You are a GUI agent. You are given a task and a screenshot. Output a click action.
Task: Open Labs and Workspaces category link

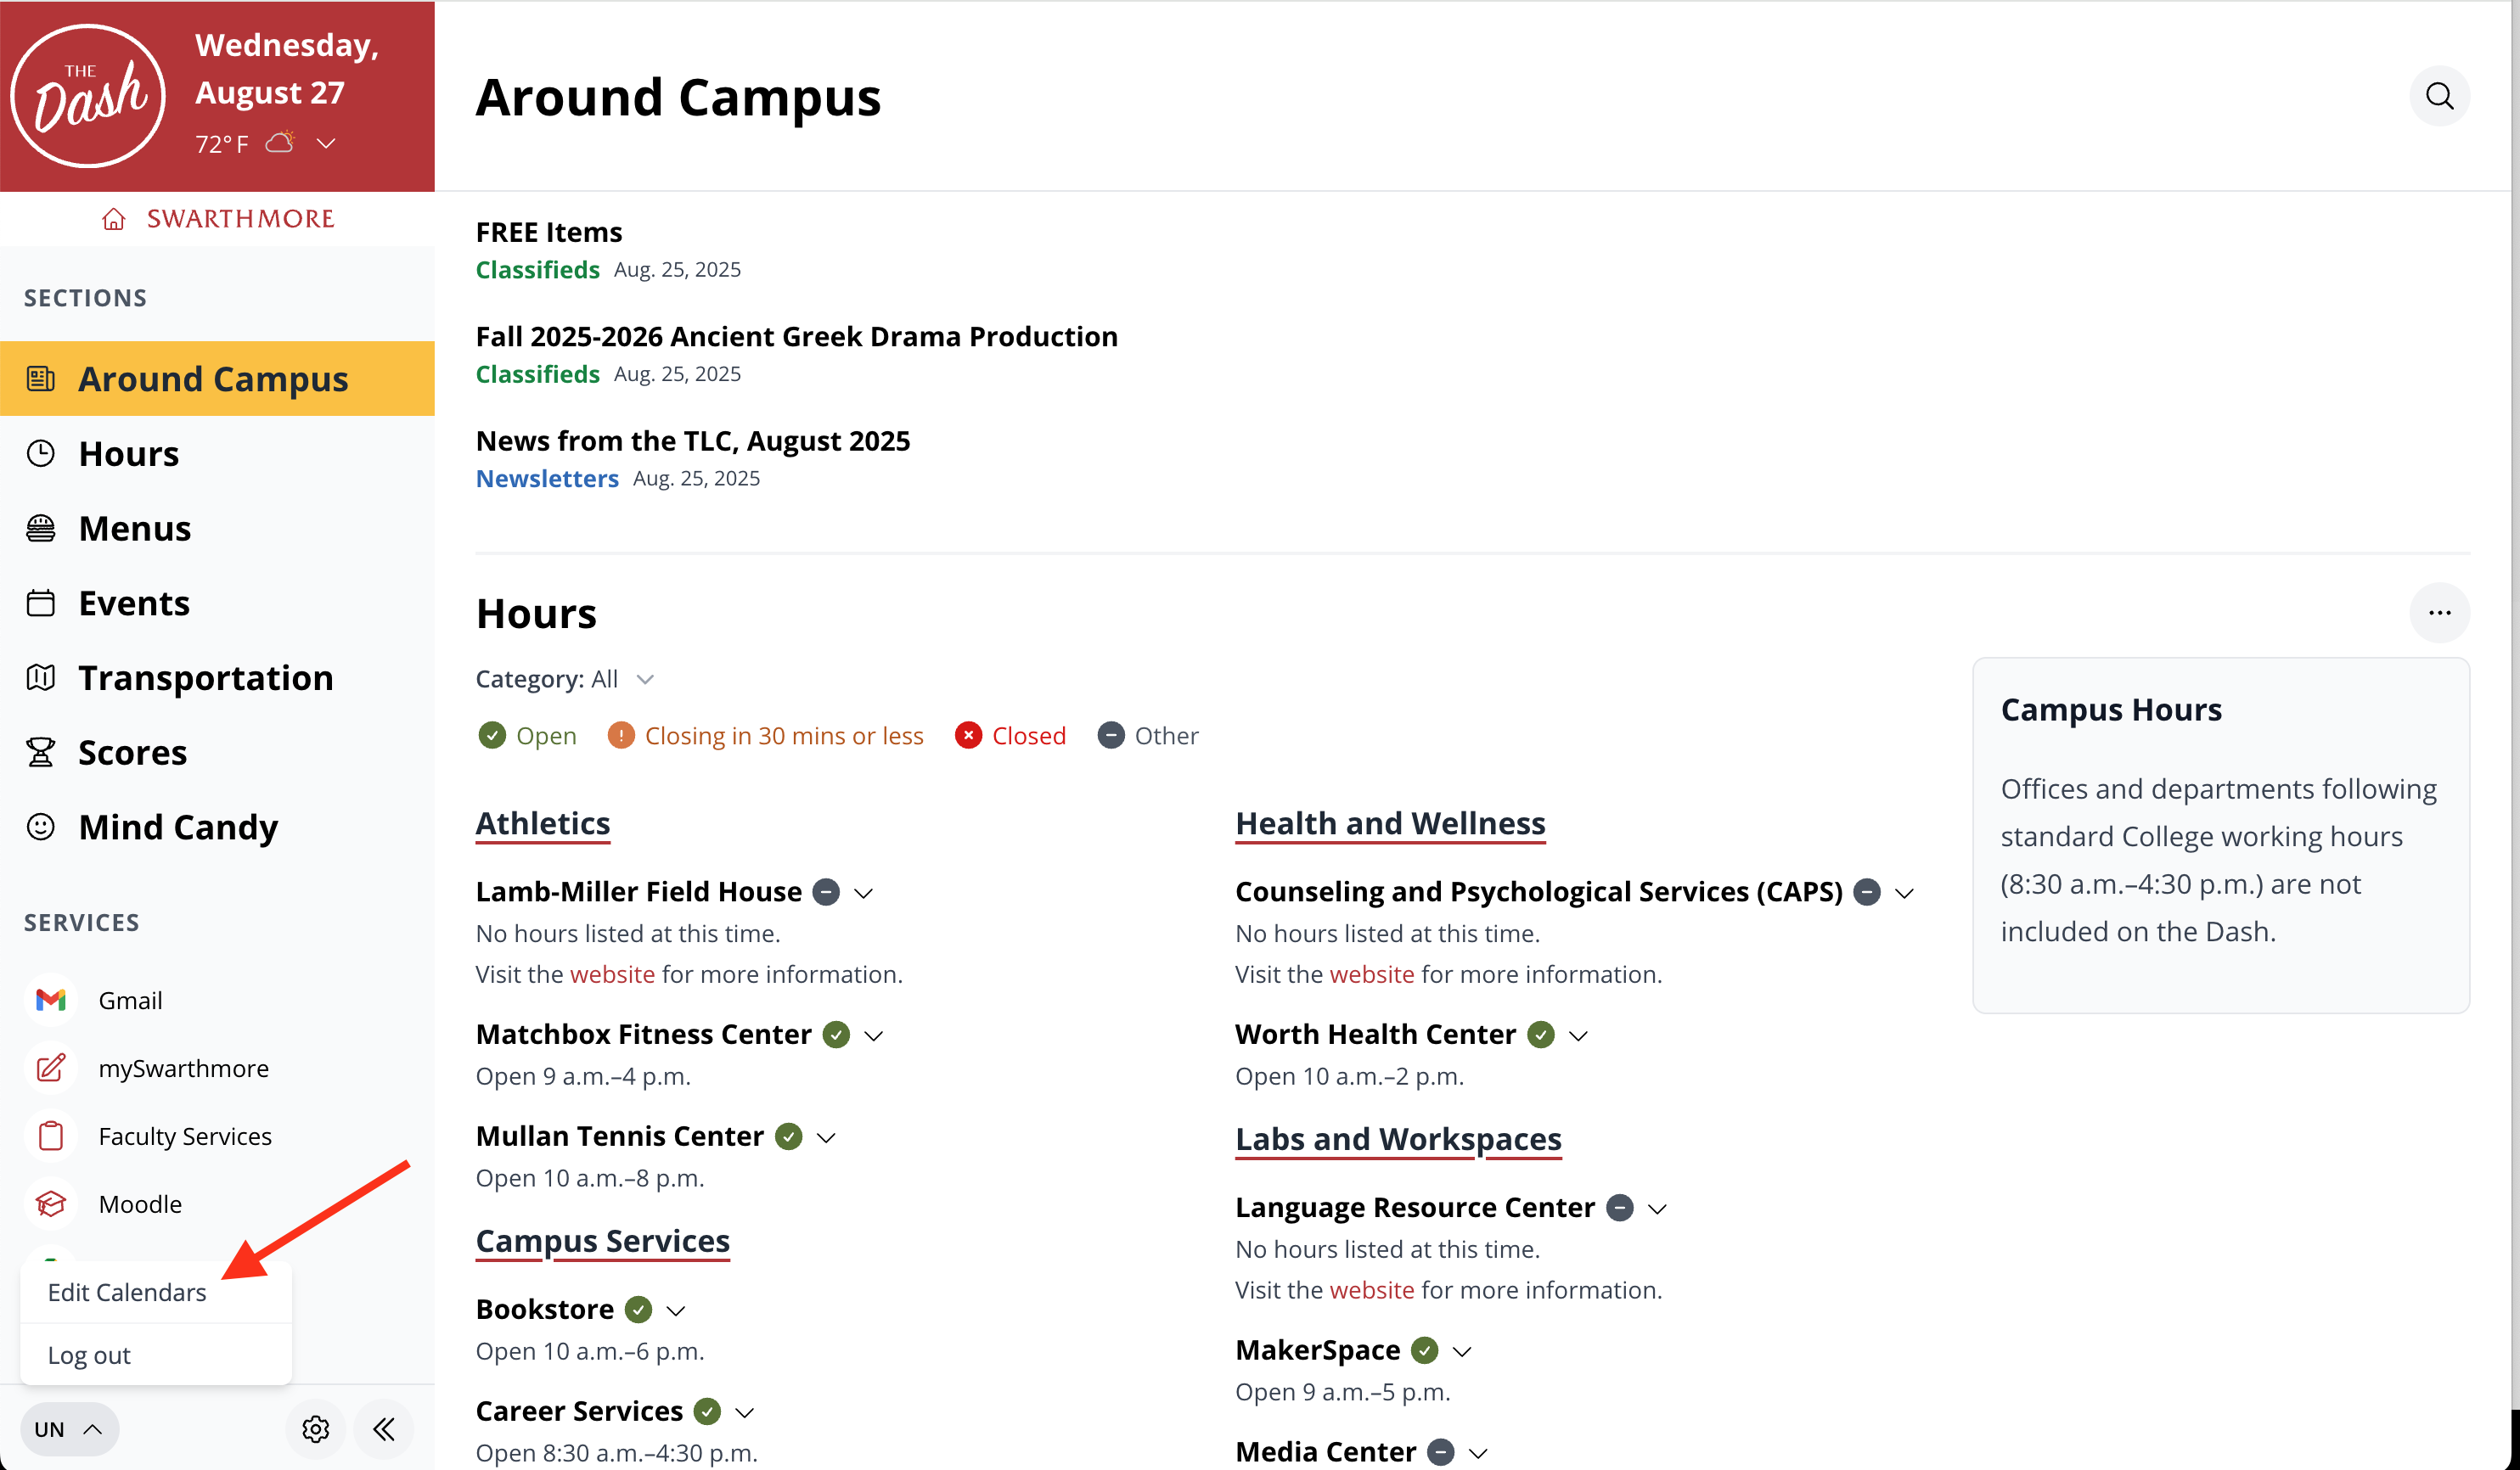click(x=1398, y=1139)
